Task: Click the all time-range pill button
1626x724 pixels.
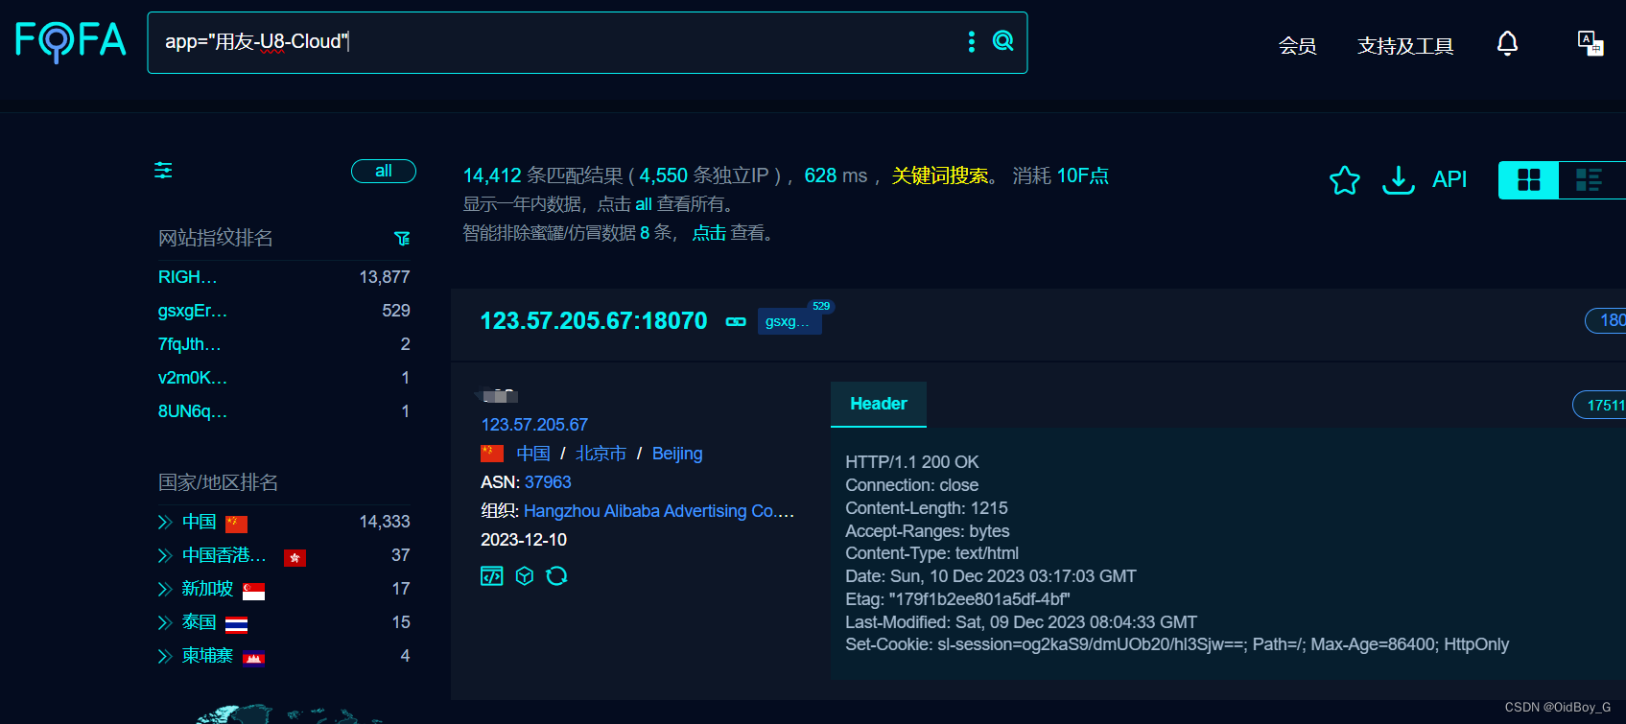Action: click(384, 171)
